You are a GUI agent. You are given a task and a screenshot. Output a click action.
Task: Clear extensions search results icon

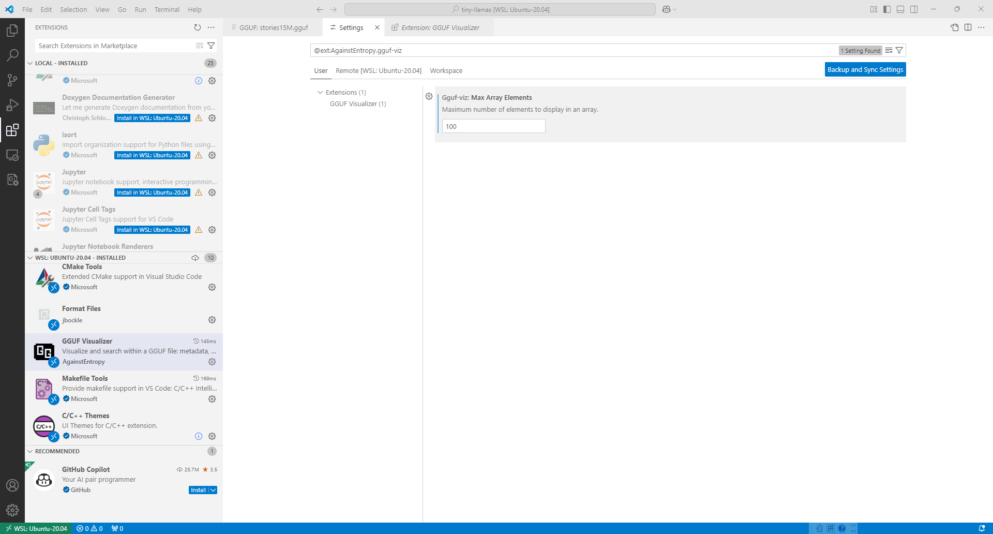coord(199,46)
